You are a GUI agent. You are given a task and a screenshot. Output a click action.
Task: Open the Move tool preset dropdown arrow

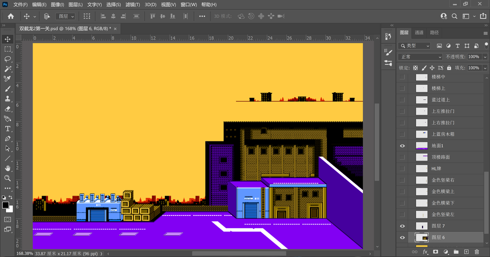(35, 17)
